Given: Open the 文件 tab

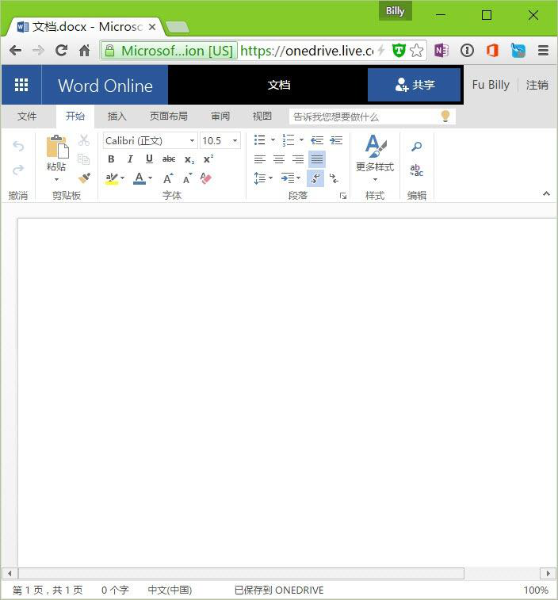Looking at the screenshot, I should click(27, 117).
